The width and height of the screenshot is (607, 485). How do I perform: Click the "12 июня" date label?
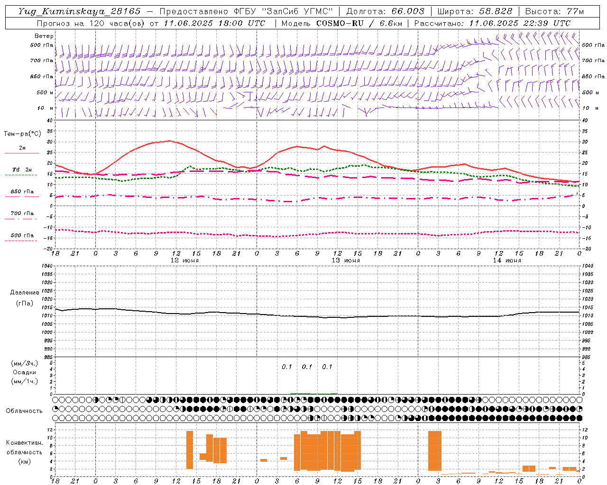[184, 260]
